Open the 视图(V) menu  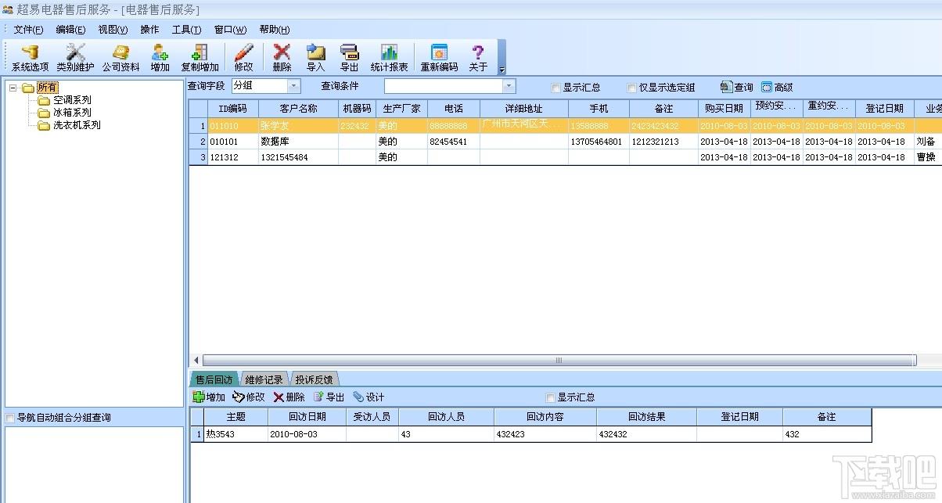tap(113, 30)
